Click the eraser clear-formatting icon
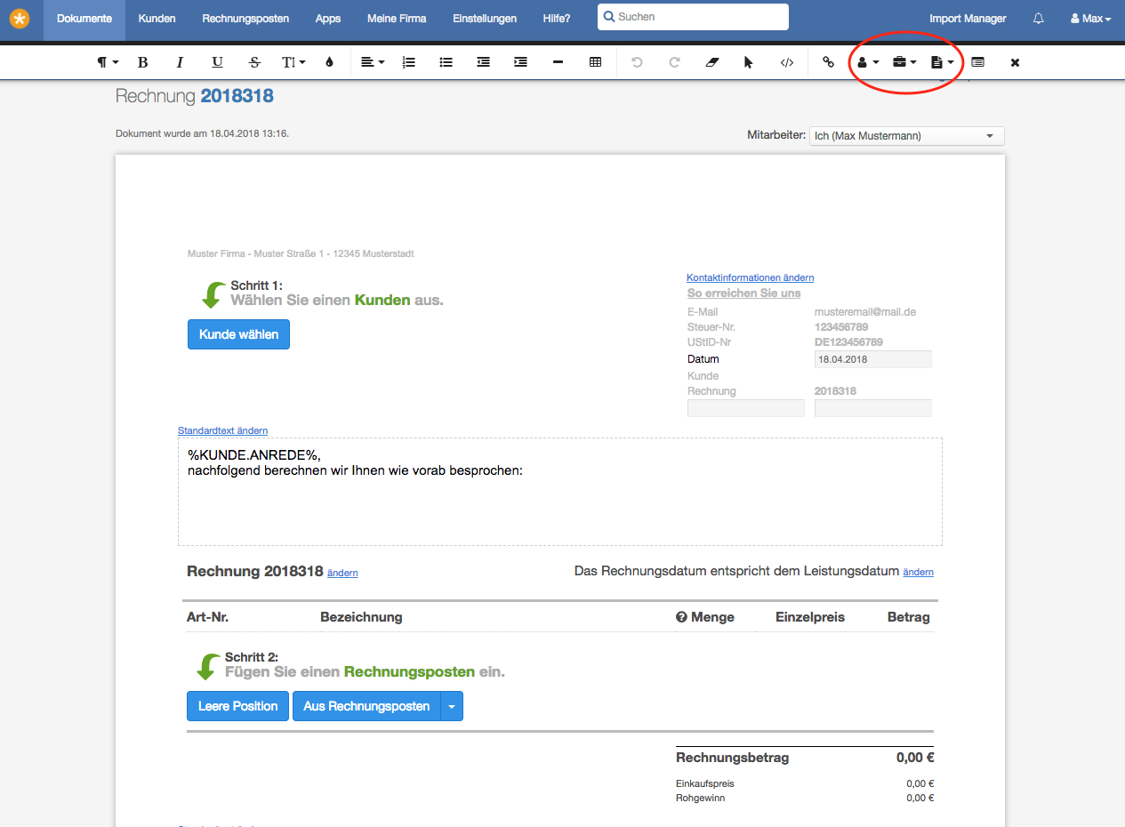The image size is (1125, 827). [711, 62]
